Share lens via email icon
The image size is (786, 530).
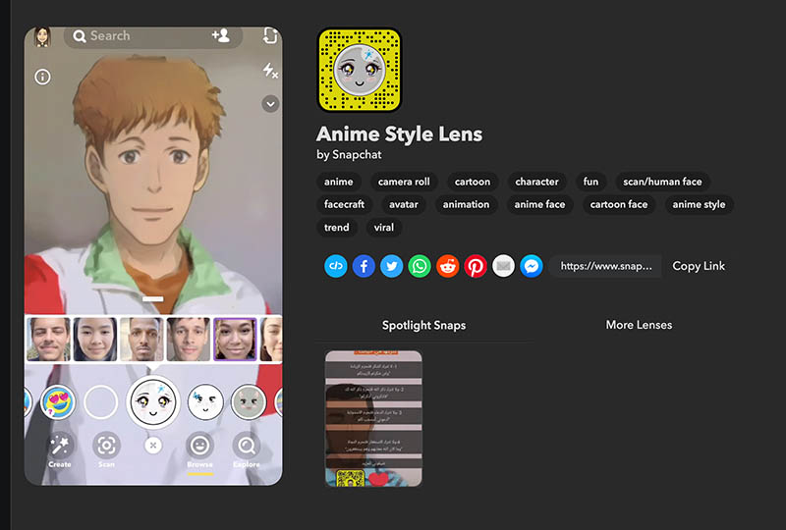coord(503,266)
